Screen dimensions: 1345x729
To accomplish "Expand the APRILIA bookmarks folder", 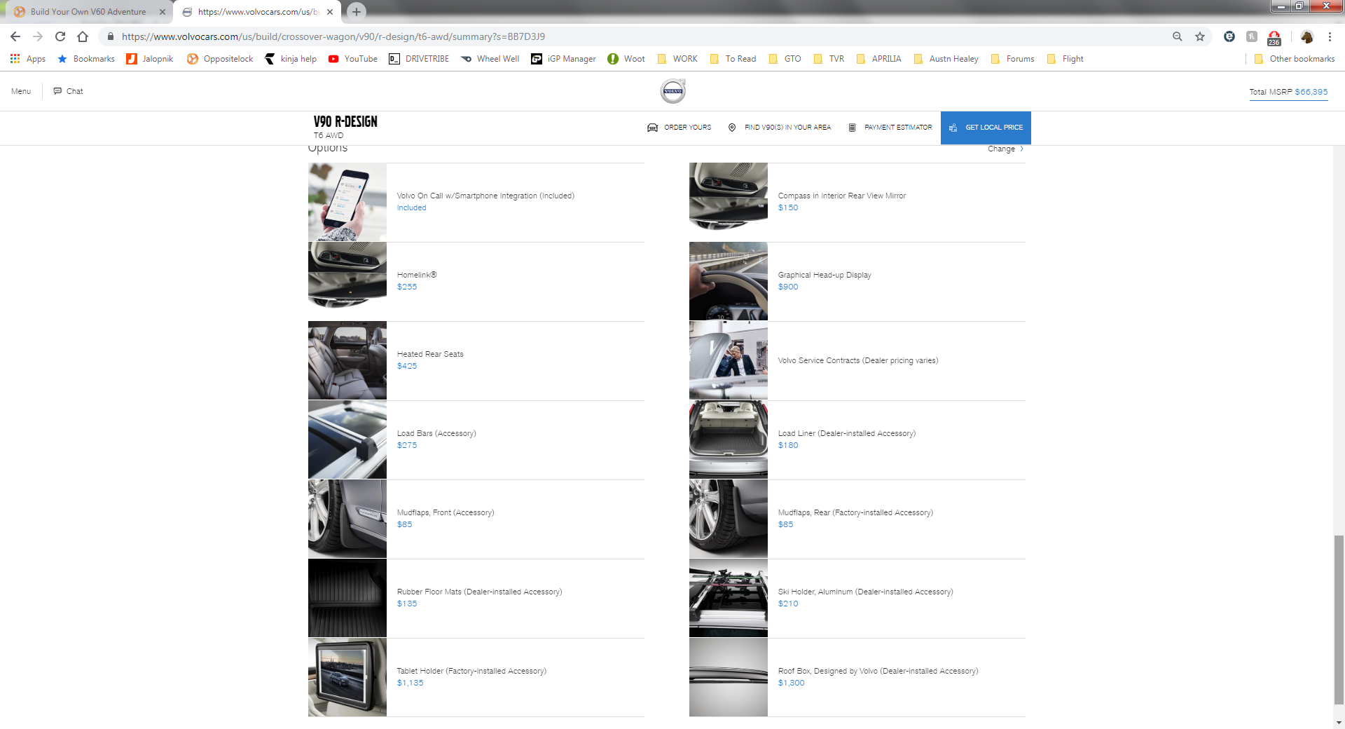I will click(x=878, y=59).
